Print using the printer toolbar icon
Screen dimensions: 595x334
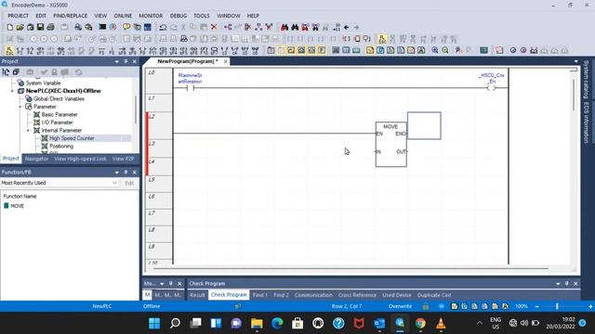tap(50, 27)
